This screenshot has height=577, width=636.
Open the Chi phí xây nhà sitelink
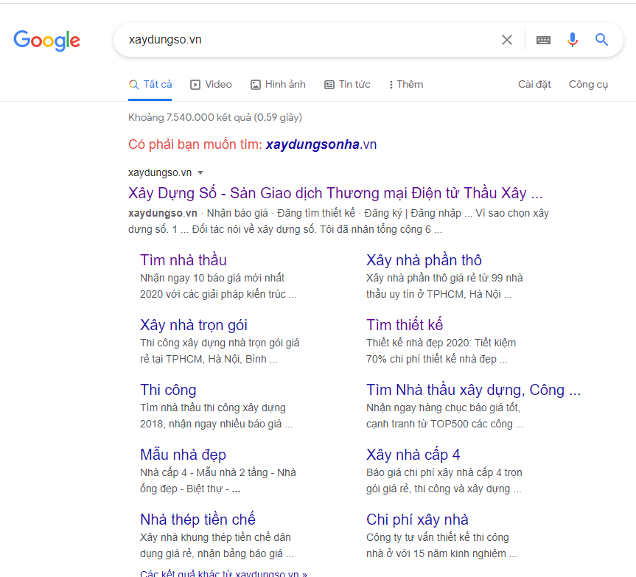tap(417, 520)
